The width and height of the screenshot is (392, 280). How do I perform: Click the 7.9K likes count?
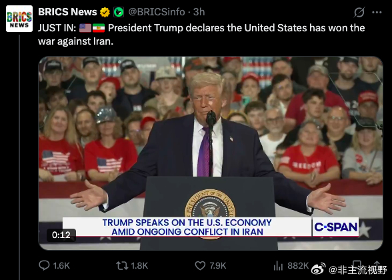[x=217, y=265]
